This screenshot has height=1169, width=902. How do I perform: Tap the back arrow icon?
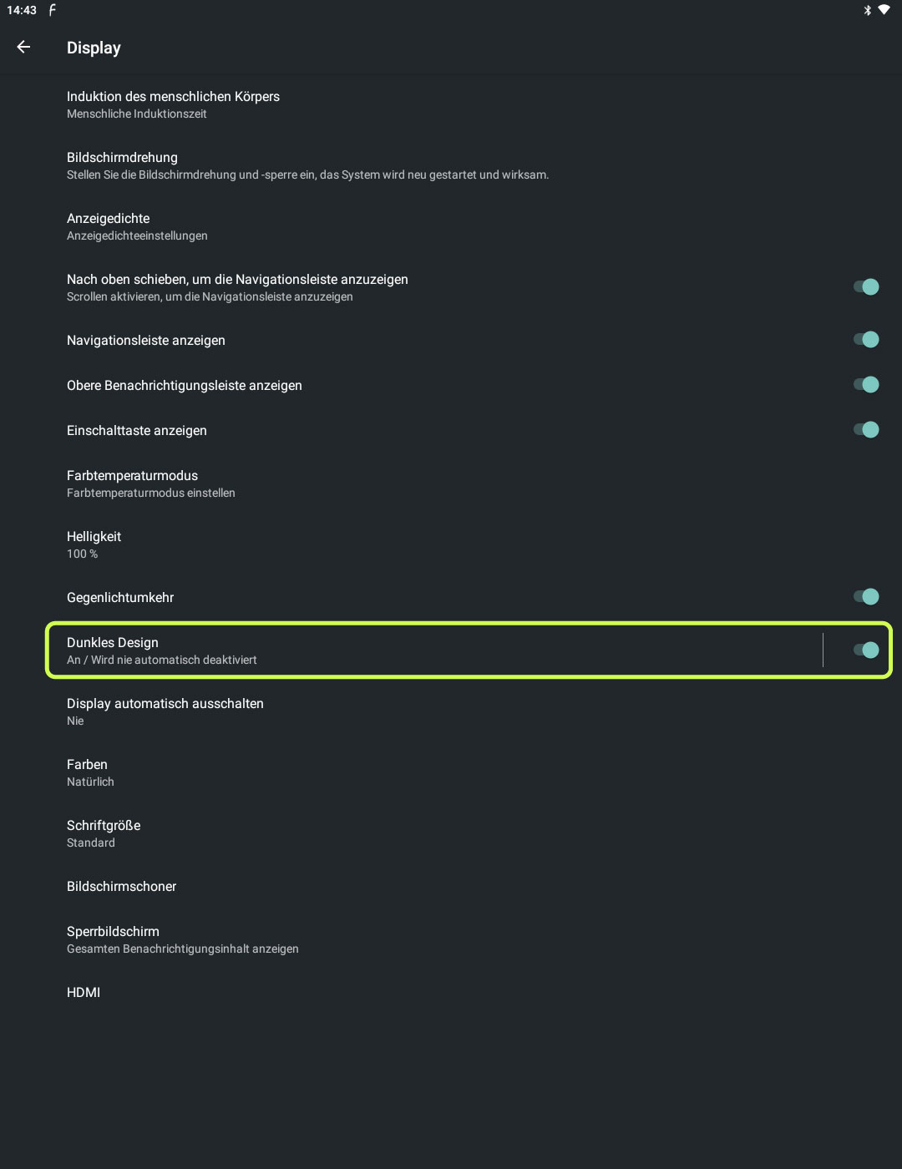pos(23,48)
